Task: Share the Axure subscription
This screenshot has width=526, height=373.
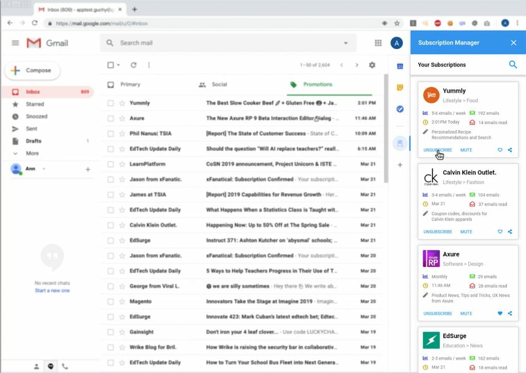Action: (x=510, y=313)
